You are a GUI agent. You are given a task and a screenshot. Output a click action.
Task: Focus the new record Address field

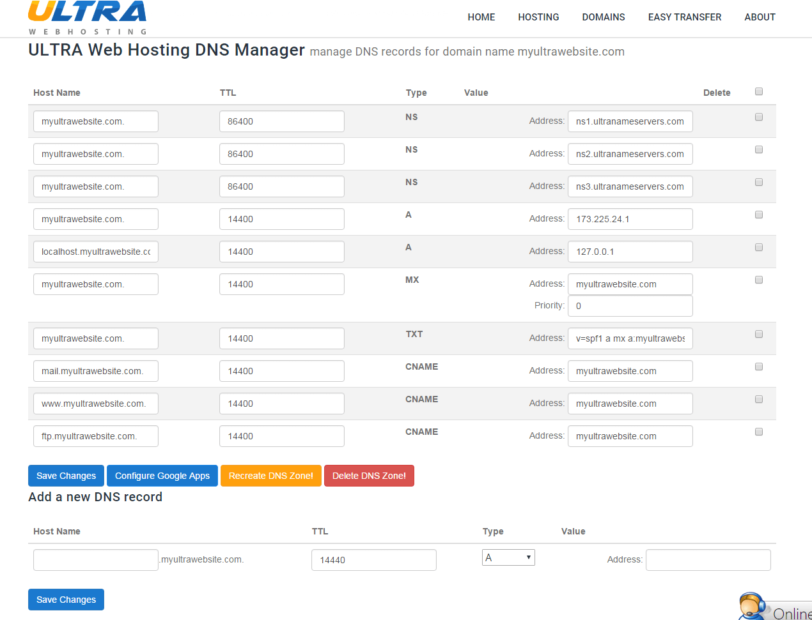click(x=708, y=560)
